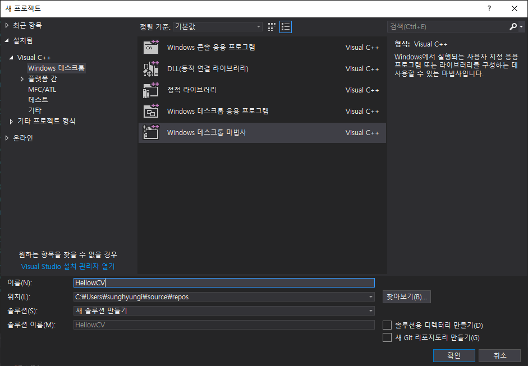528x366 pixels.
Task: Click the static library (정적 라이브러리) icon
Action: point(151,90)
